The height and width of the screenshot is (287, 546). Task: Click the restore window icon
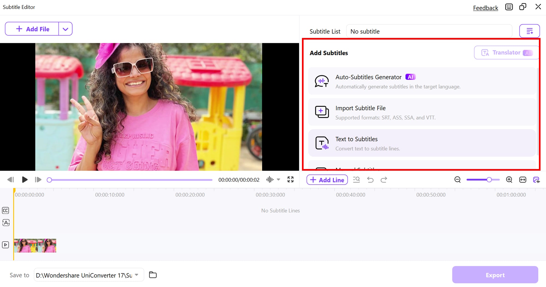523,7
